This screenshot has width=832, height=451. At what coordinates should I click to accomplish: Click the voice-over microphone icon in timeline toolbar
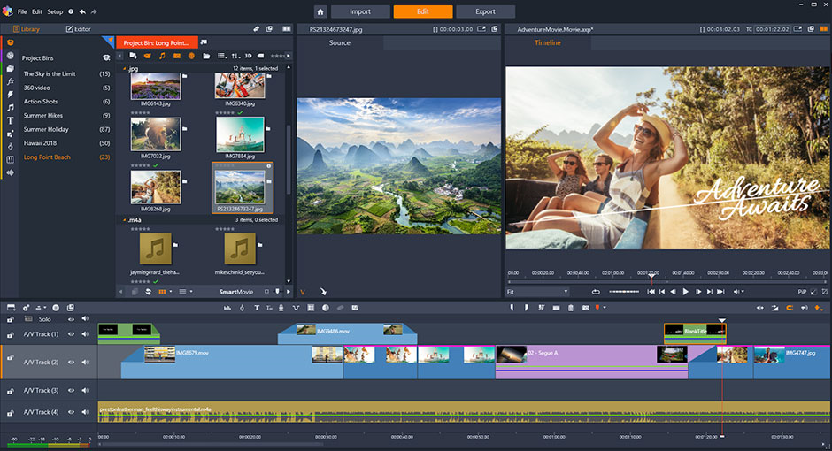281,308
